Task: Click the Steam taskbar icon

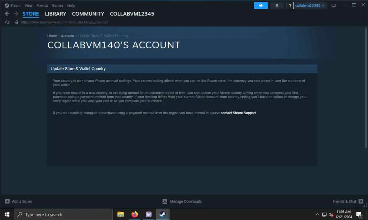Action: pyautogui.click(x=163, y=214)
